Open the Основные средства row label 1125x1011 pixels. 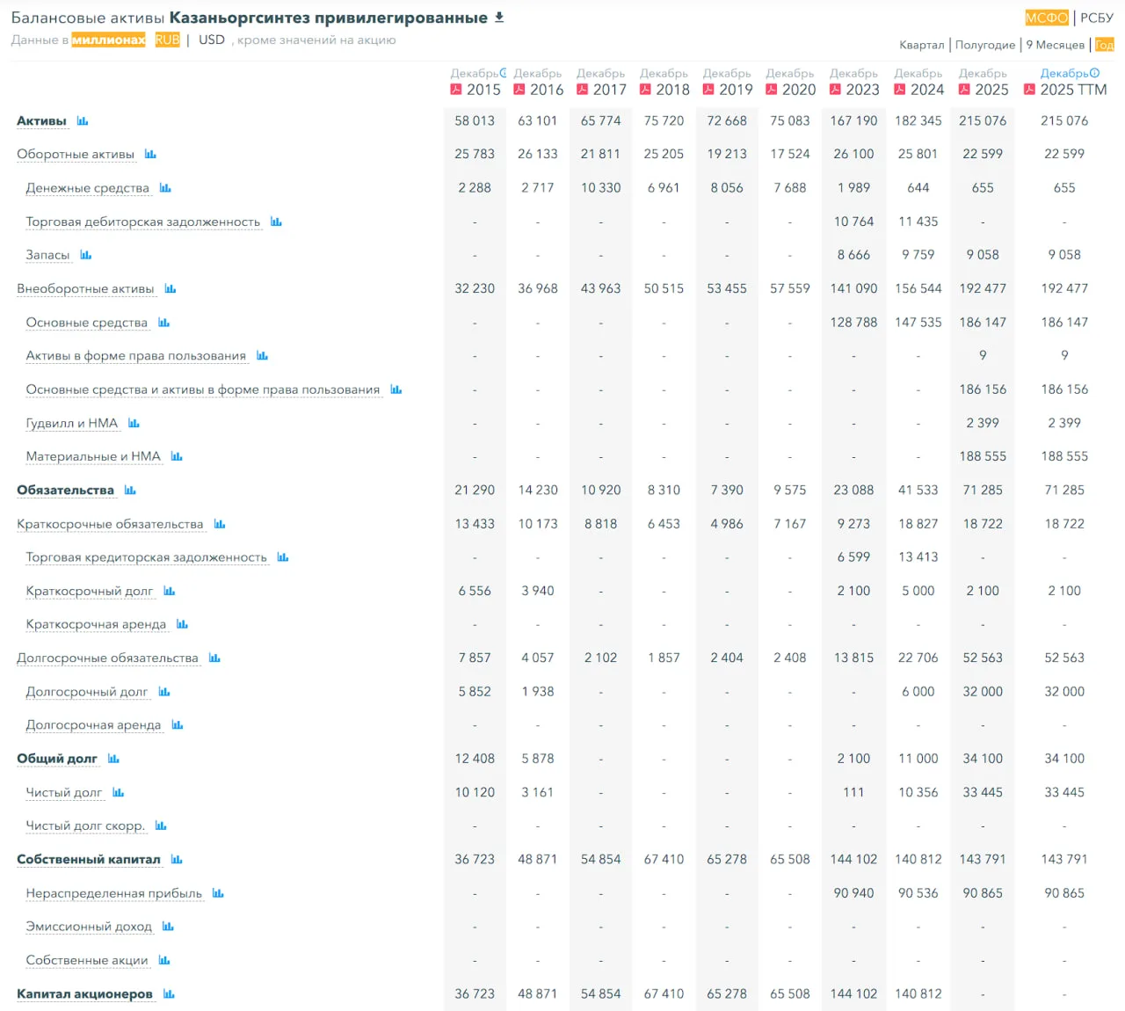[x=87, y=323]
